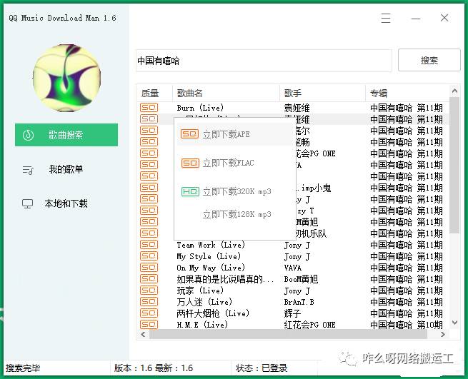Click album 中国有嘻哈 第10期 cell

(x=407, y=325)
